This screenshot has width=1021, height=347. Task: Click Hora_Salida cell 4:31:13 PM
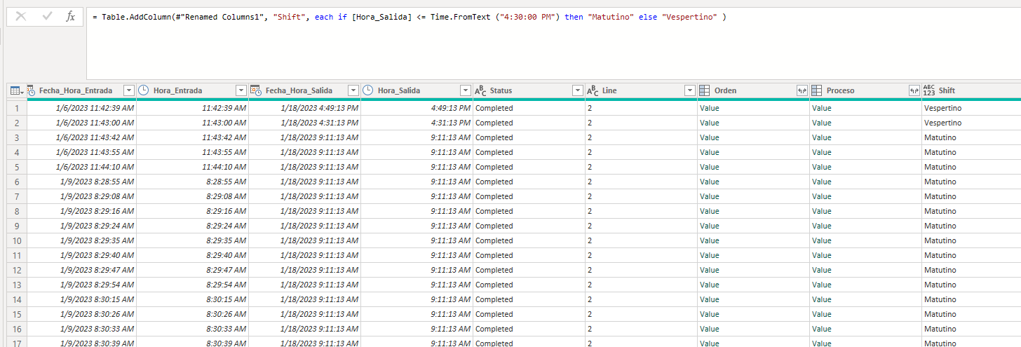(x=417, y=123)
